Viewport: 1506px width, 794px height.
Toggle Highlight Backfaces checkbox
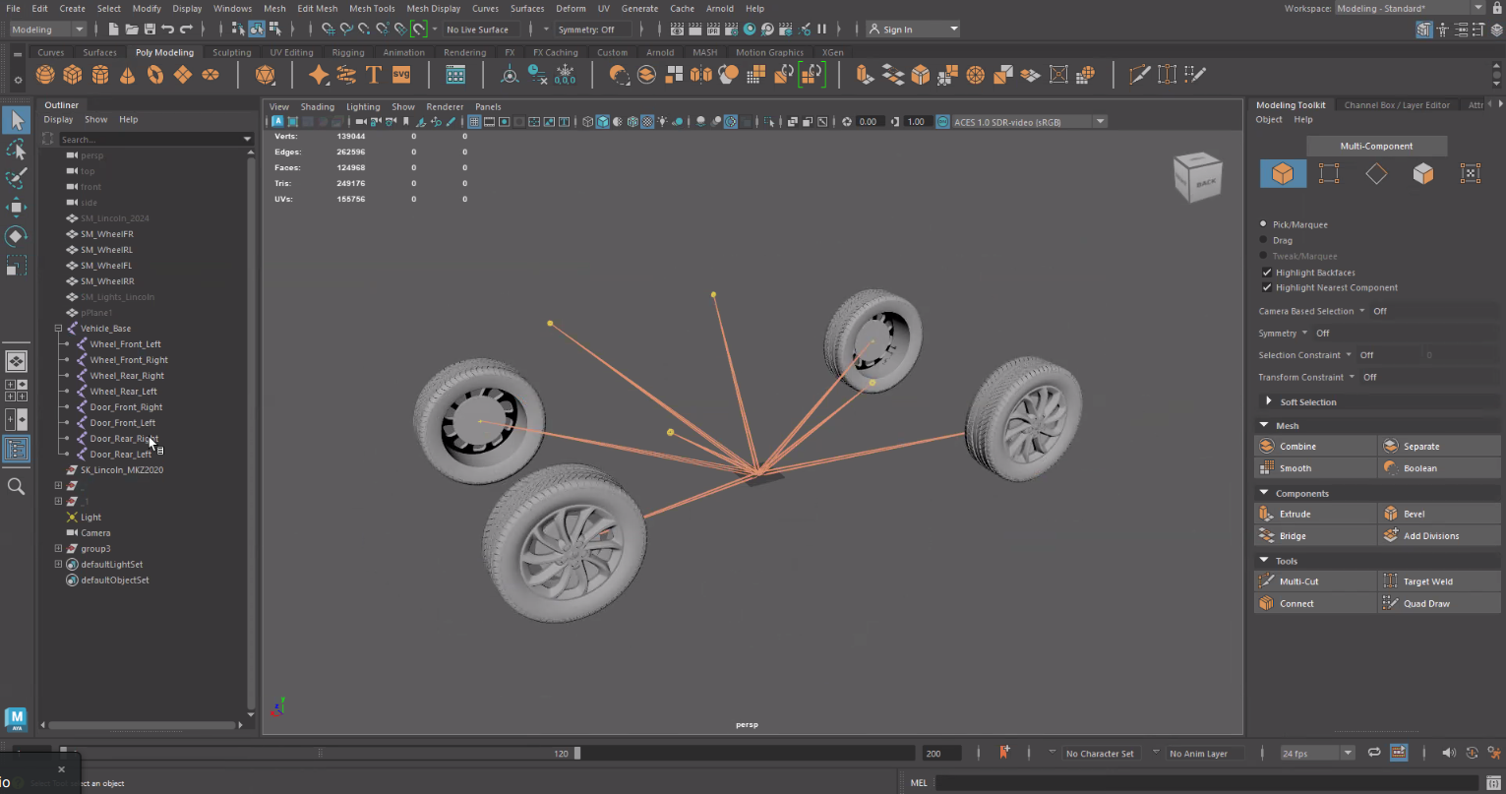tap(1267, 273)
